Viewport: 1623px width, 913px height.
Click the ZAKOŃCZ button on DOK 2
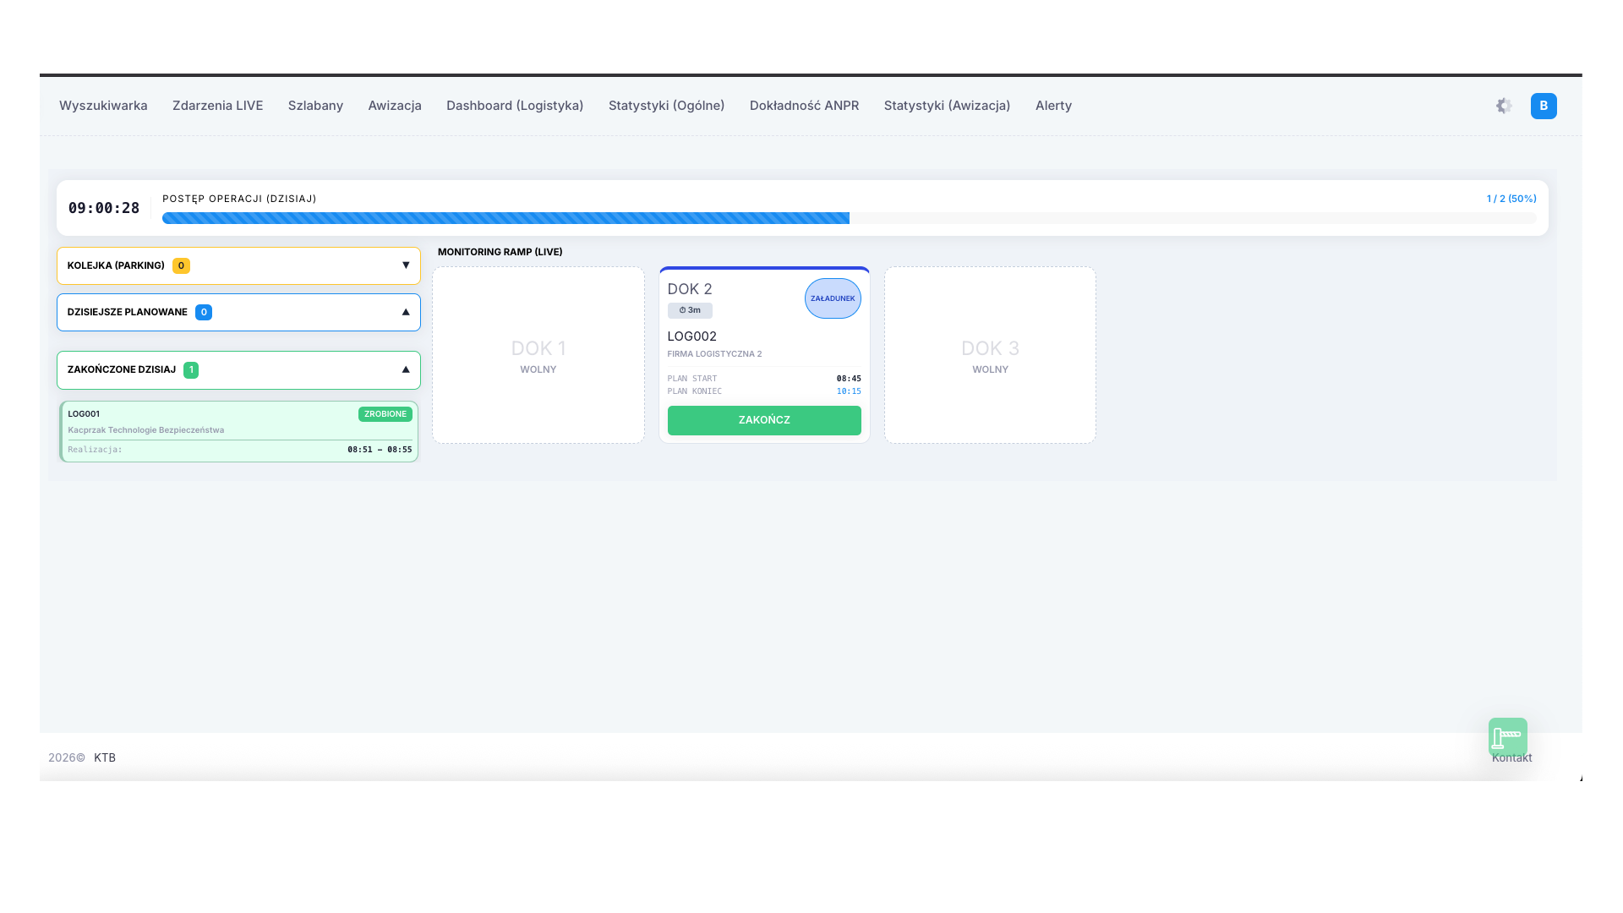tap(764, 420)
